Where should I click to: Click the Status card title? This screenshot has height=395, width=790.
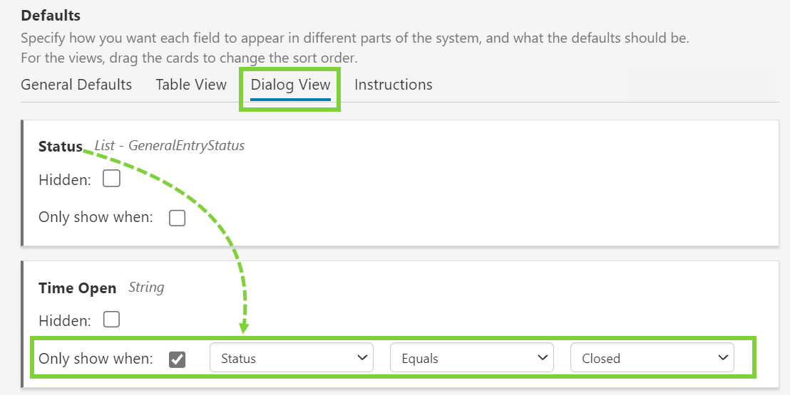pos(61,146)
